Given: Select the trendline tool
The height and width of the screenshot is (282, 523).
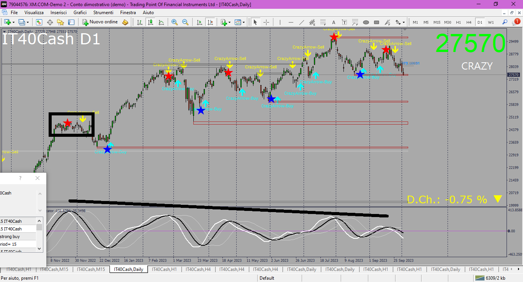Looking at the screenshot, I should click(301, 22).
